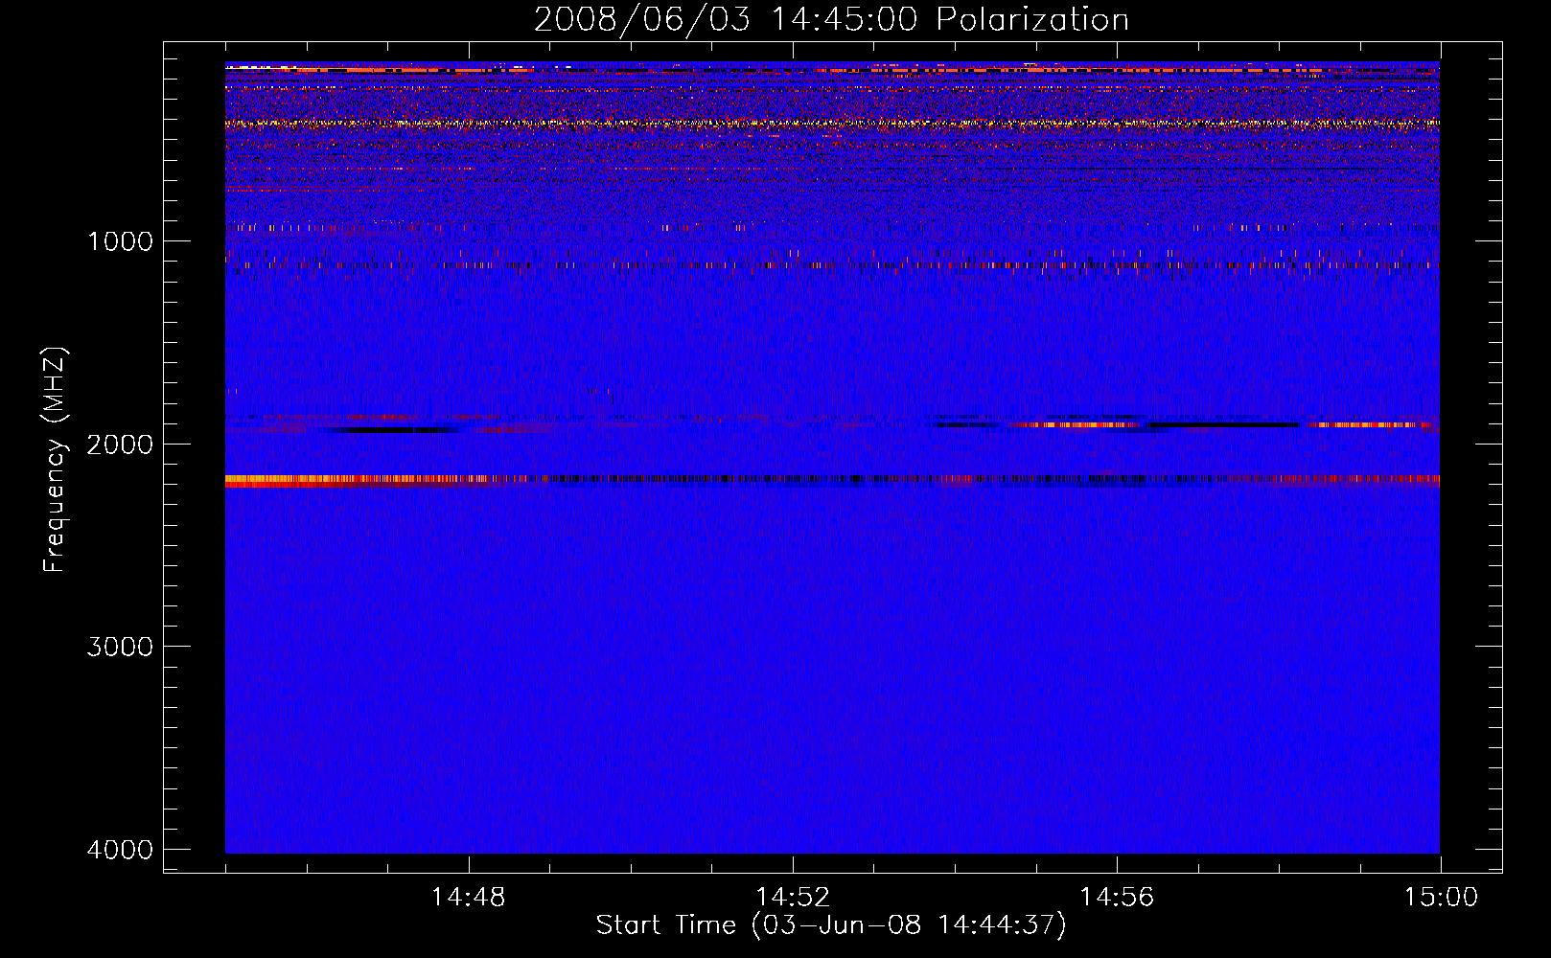Click the 15:00 time axis label
1551x958 pixels.
click(x=1441, y=898)
